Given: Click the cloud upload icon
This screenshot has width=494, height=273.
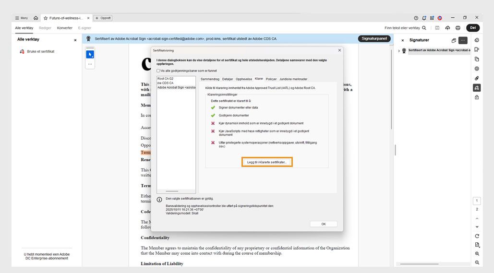Looking at the screenshot, I should point(447,28).
